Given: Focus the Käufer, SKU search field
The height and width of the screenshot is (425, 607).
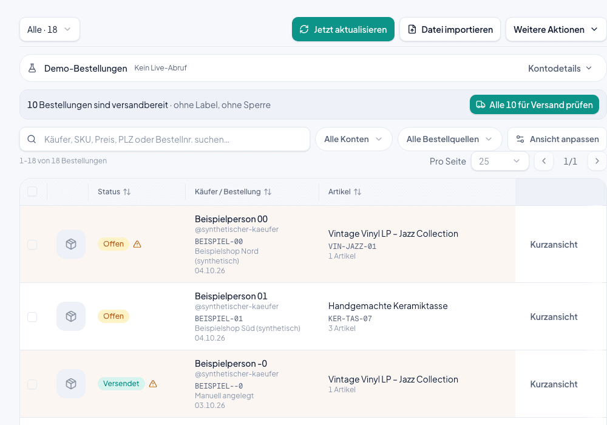Looking at the screenshot, I should coord(165,140).
